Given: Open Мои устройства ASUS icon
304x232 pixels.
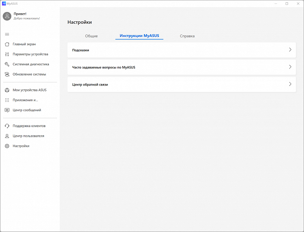Looking at the screenshot, I should click(7, 90).
